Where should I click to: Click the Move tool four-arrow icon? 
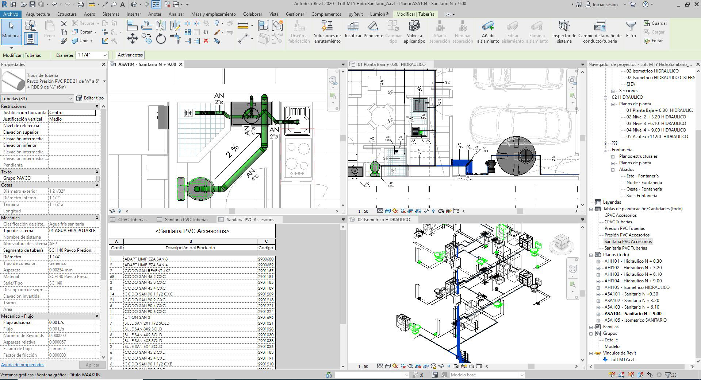coord(132,39)
